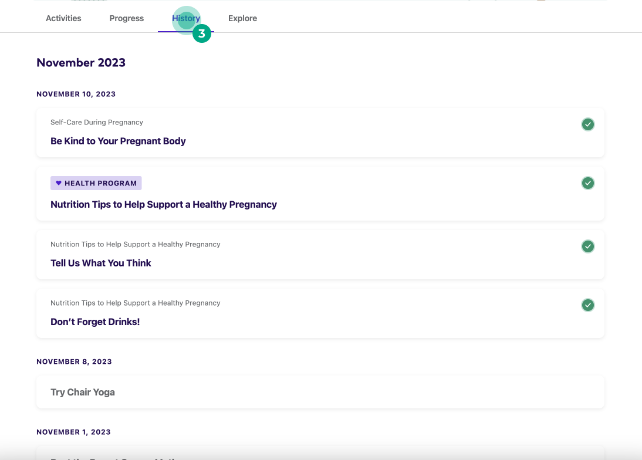Select the highlighted History tab circle icon
This screenshot has width=642, height=460.
coord(185,17)
